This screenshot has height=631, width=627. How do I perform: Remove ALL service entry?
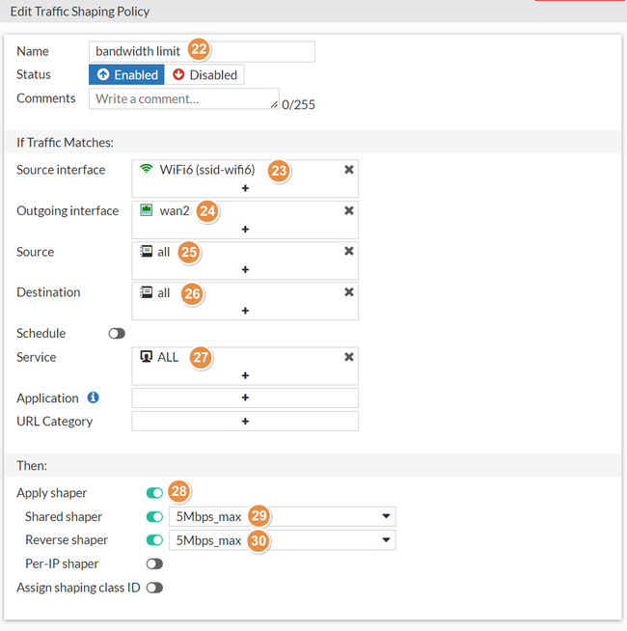[349, 357]
